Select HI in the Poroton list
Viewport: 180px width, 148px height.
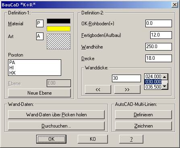(x=35, y=68)
